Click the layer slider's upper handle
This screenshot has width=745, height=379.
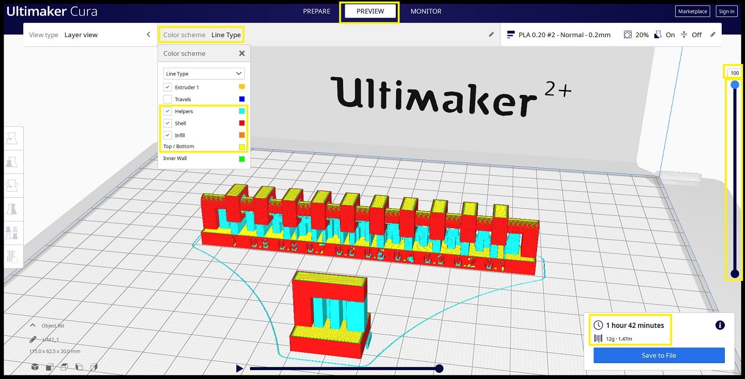[x=735, y=85]
